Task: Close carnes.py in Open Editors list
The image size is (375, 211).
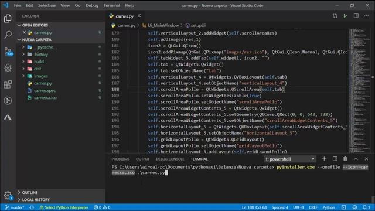Action: [x=24, y=32]
